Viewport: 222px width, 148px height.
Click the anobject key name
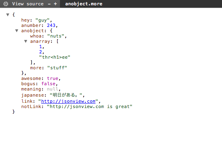click(x=33, y=31)
